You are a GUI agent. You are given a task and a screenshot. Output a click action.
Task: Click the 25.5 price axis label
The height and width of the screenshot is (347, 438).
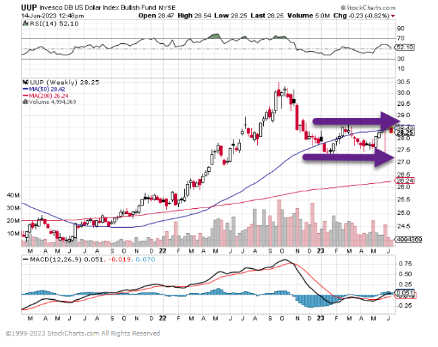404,199
